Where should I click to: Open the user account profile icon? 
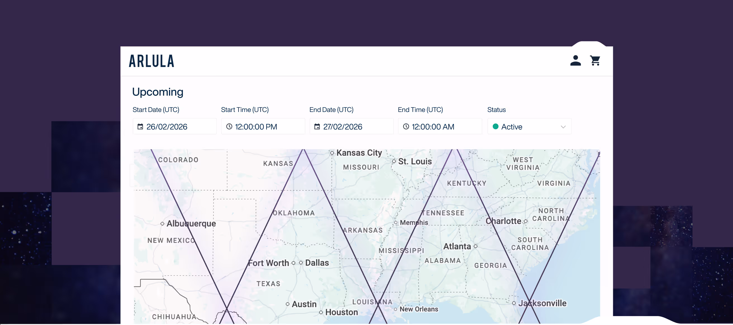coord(575,61)
